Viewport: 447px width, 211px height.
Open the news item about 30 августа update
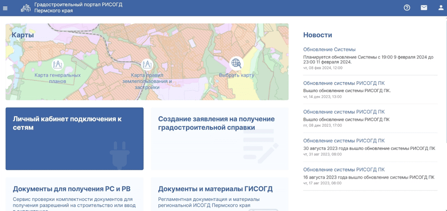click(x=344, y=141)
